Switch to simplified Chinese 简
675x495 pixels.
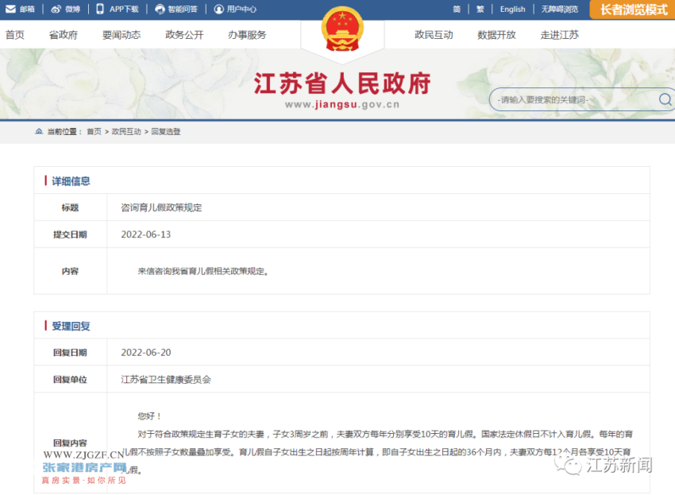(457, 9)
